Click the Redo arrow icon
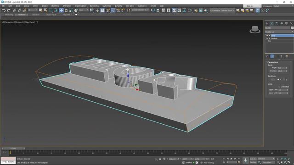 [9, 11]
